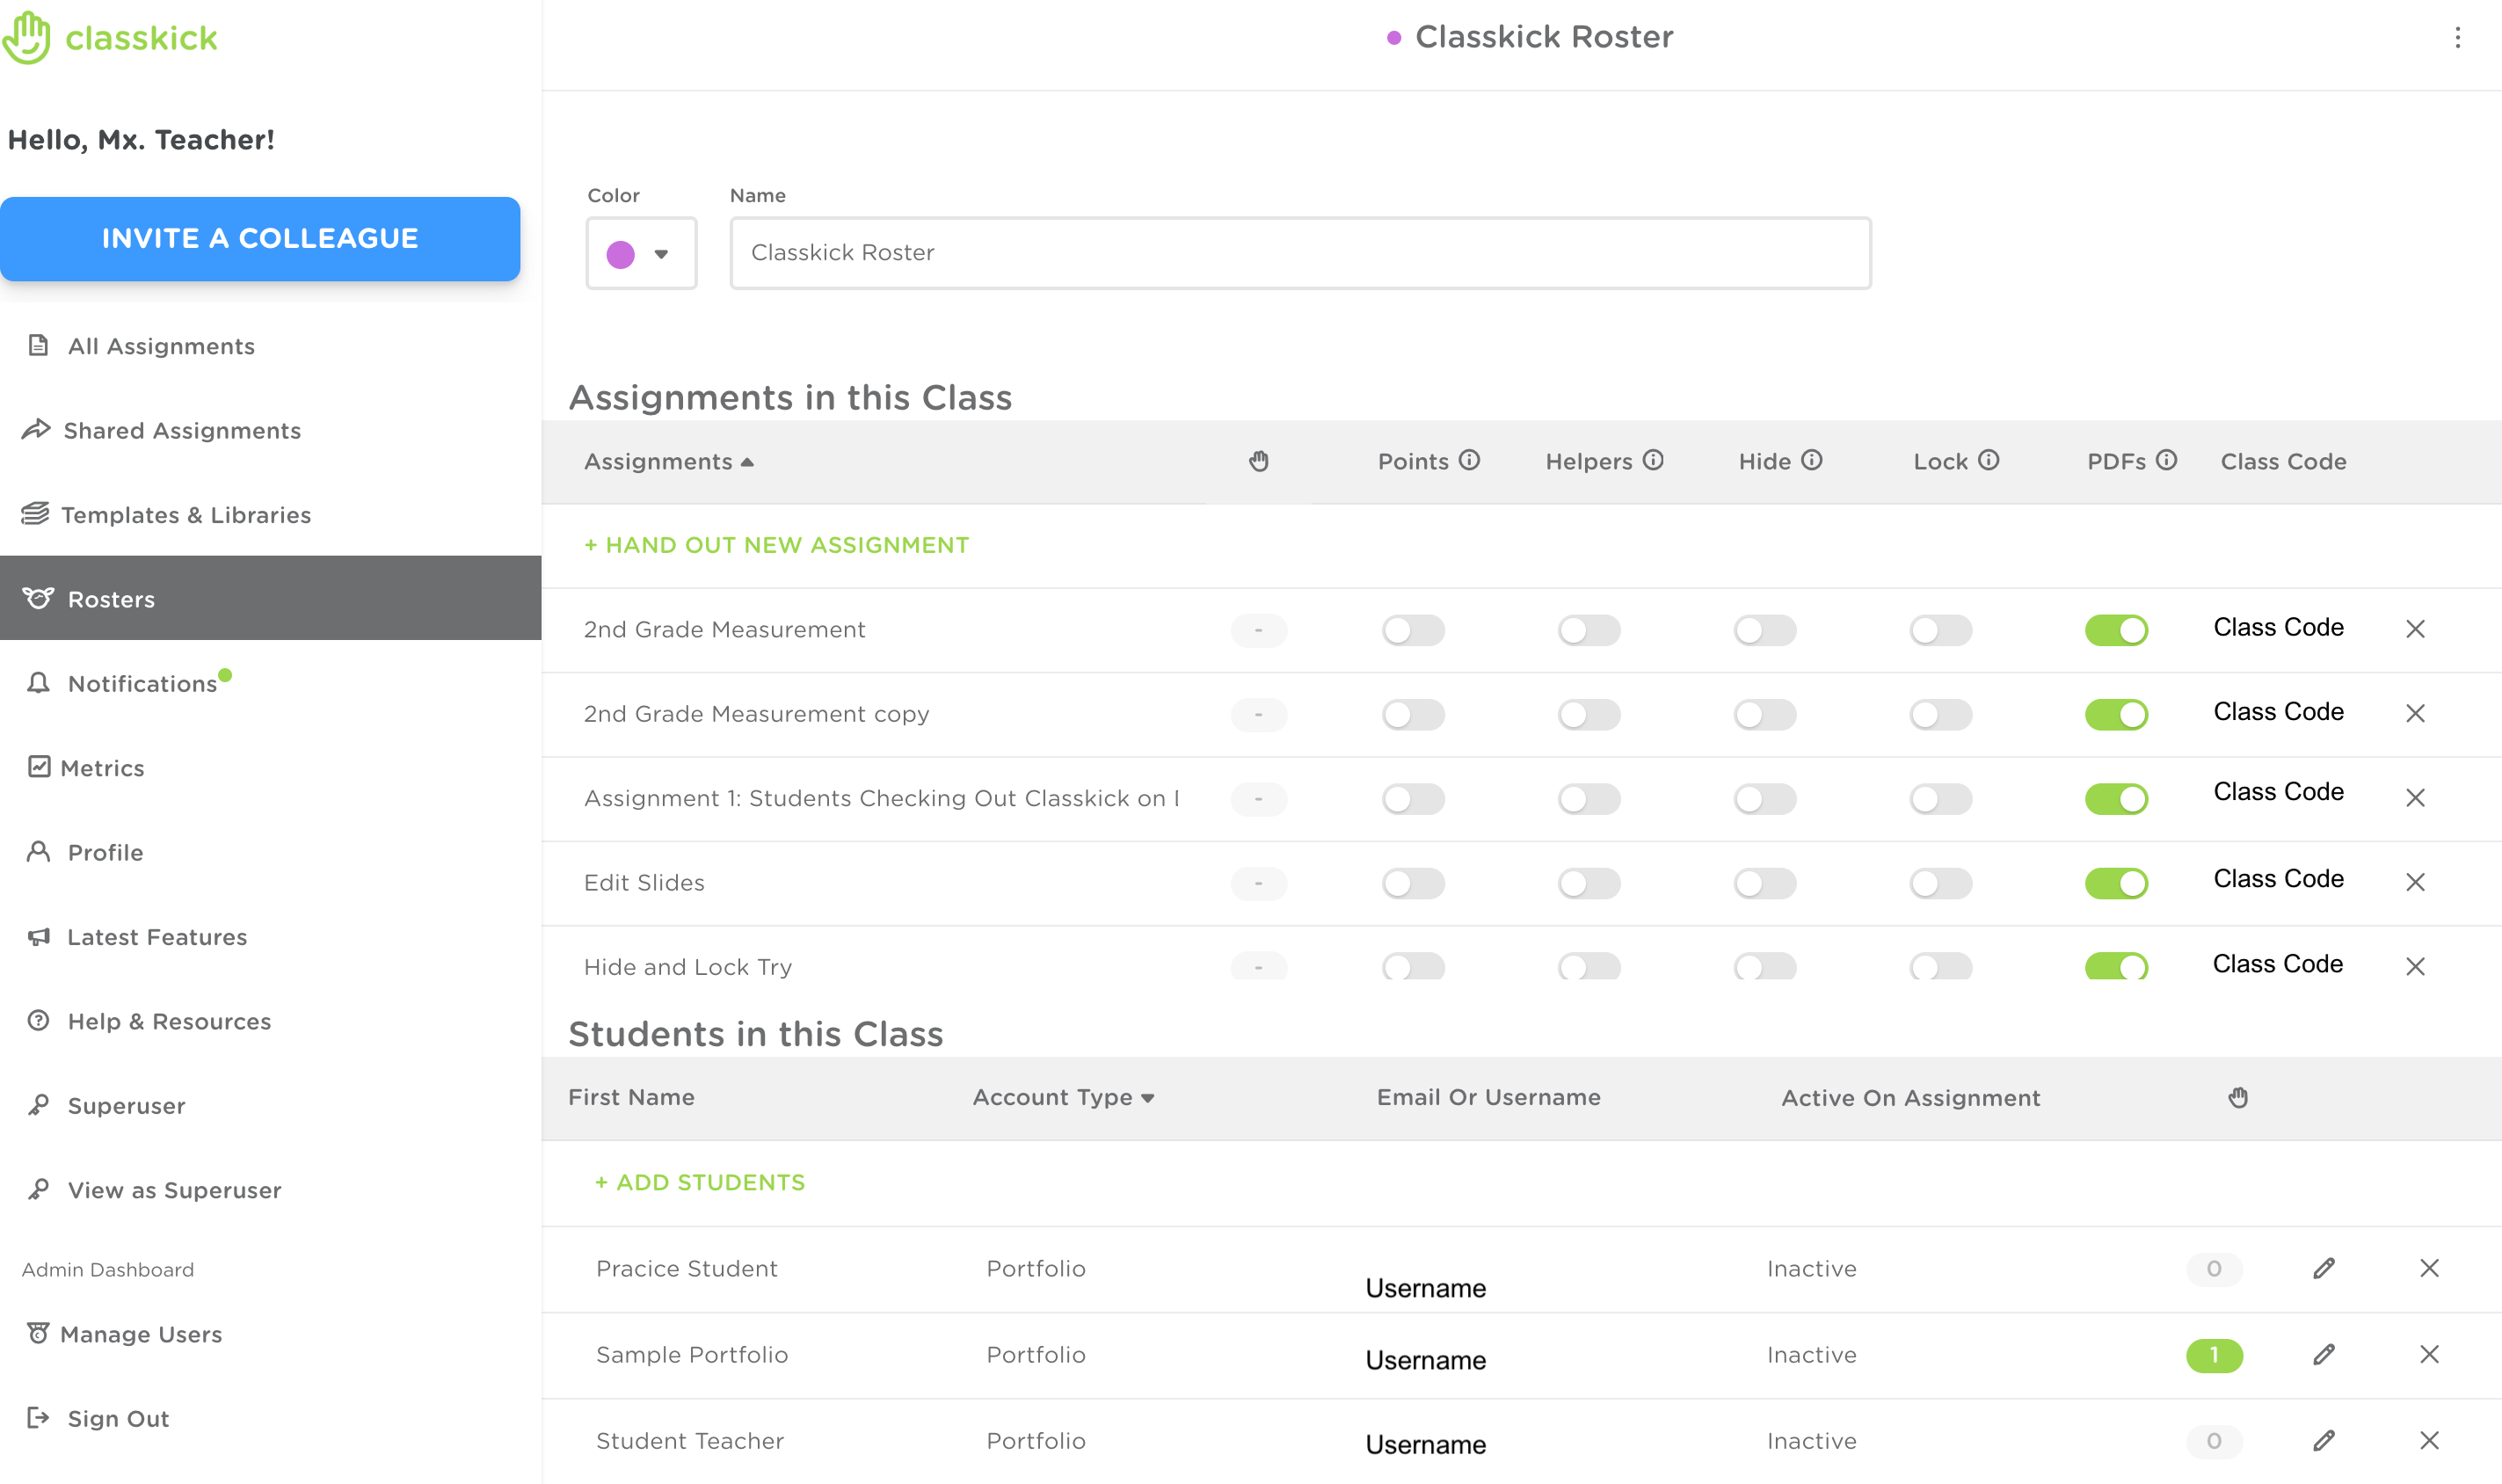Click the Helpers info icon
Viewport: 2502px width, 1484px height.
pyautogui.click(x=1653, y=460)
